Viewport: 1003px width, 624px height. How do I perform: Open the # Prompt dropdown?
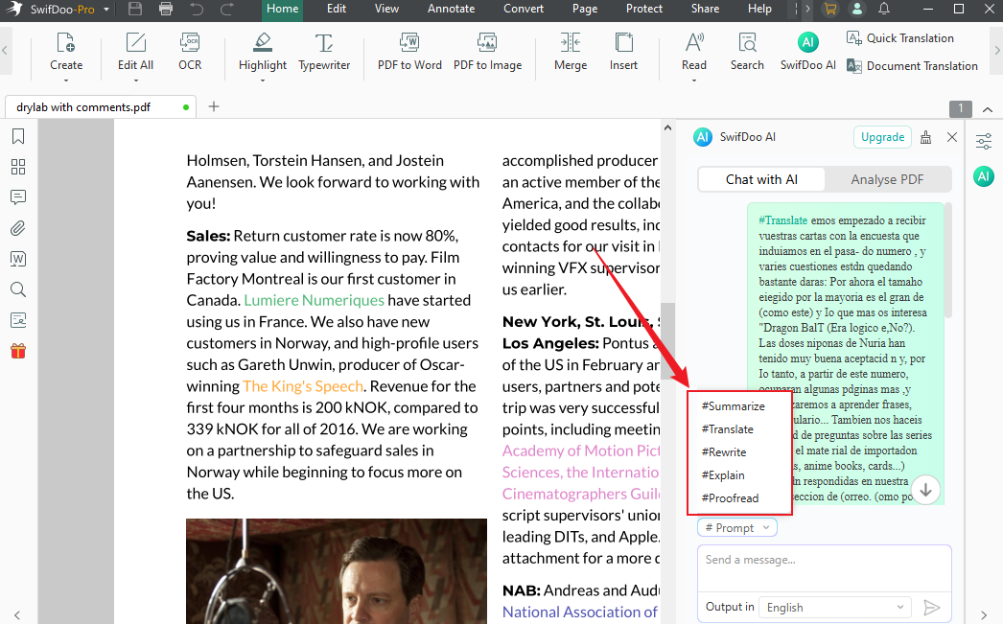(736, 527)
